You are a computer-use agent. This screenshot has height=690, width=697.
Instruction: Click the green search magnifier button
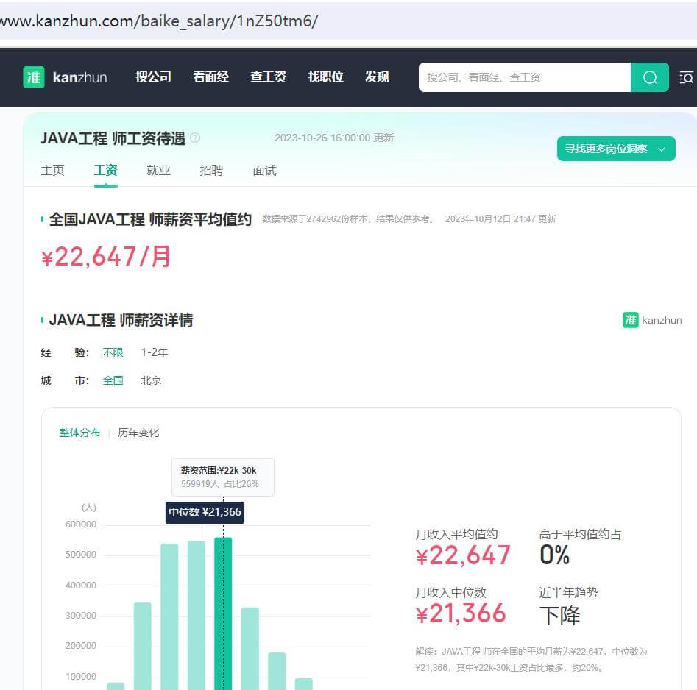pos(649,77)
